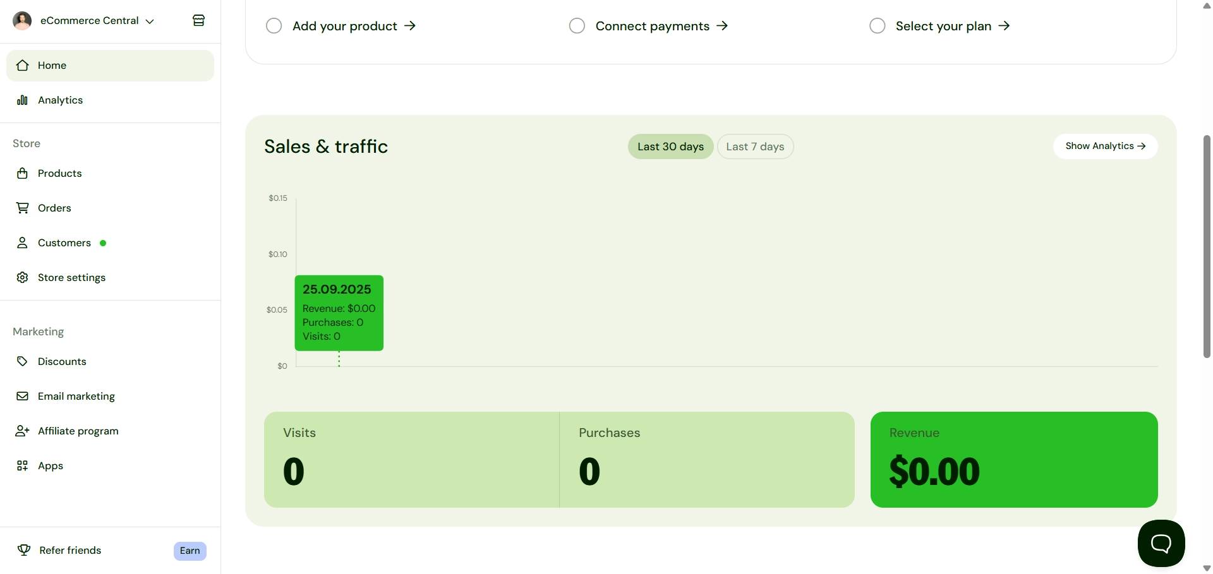Click the Refer friends trophy icon
This screenshot has height=574, width=1213.
[x=24, y=551]
